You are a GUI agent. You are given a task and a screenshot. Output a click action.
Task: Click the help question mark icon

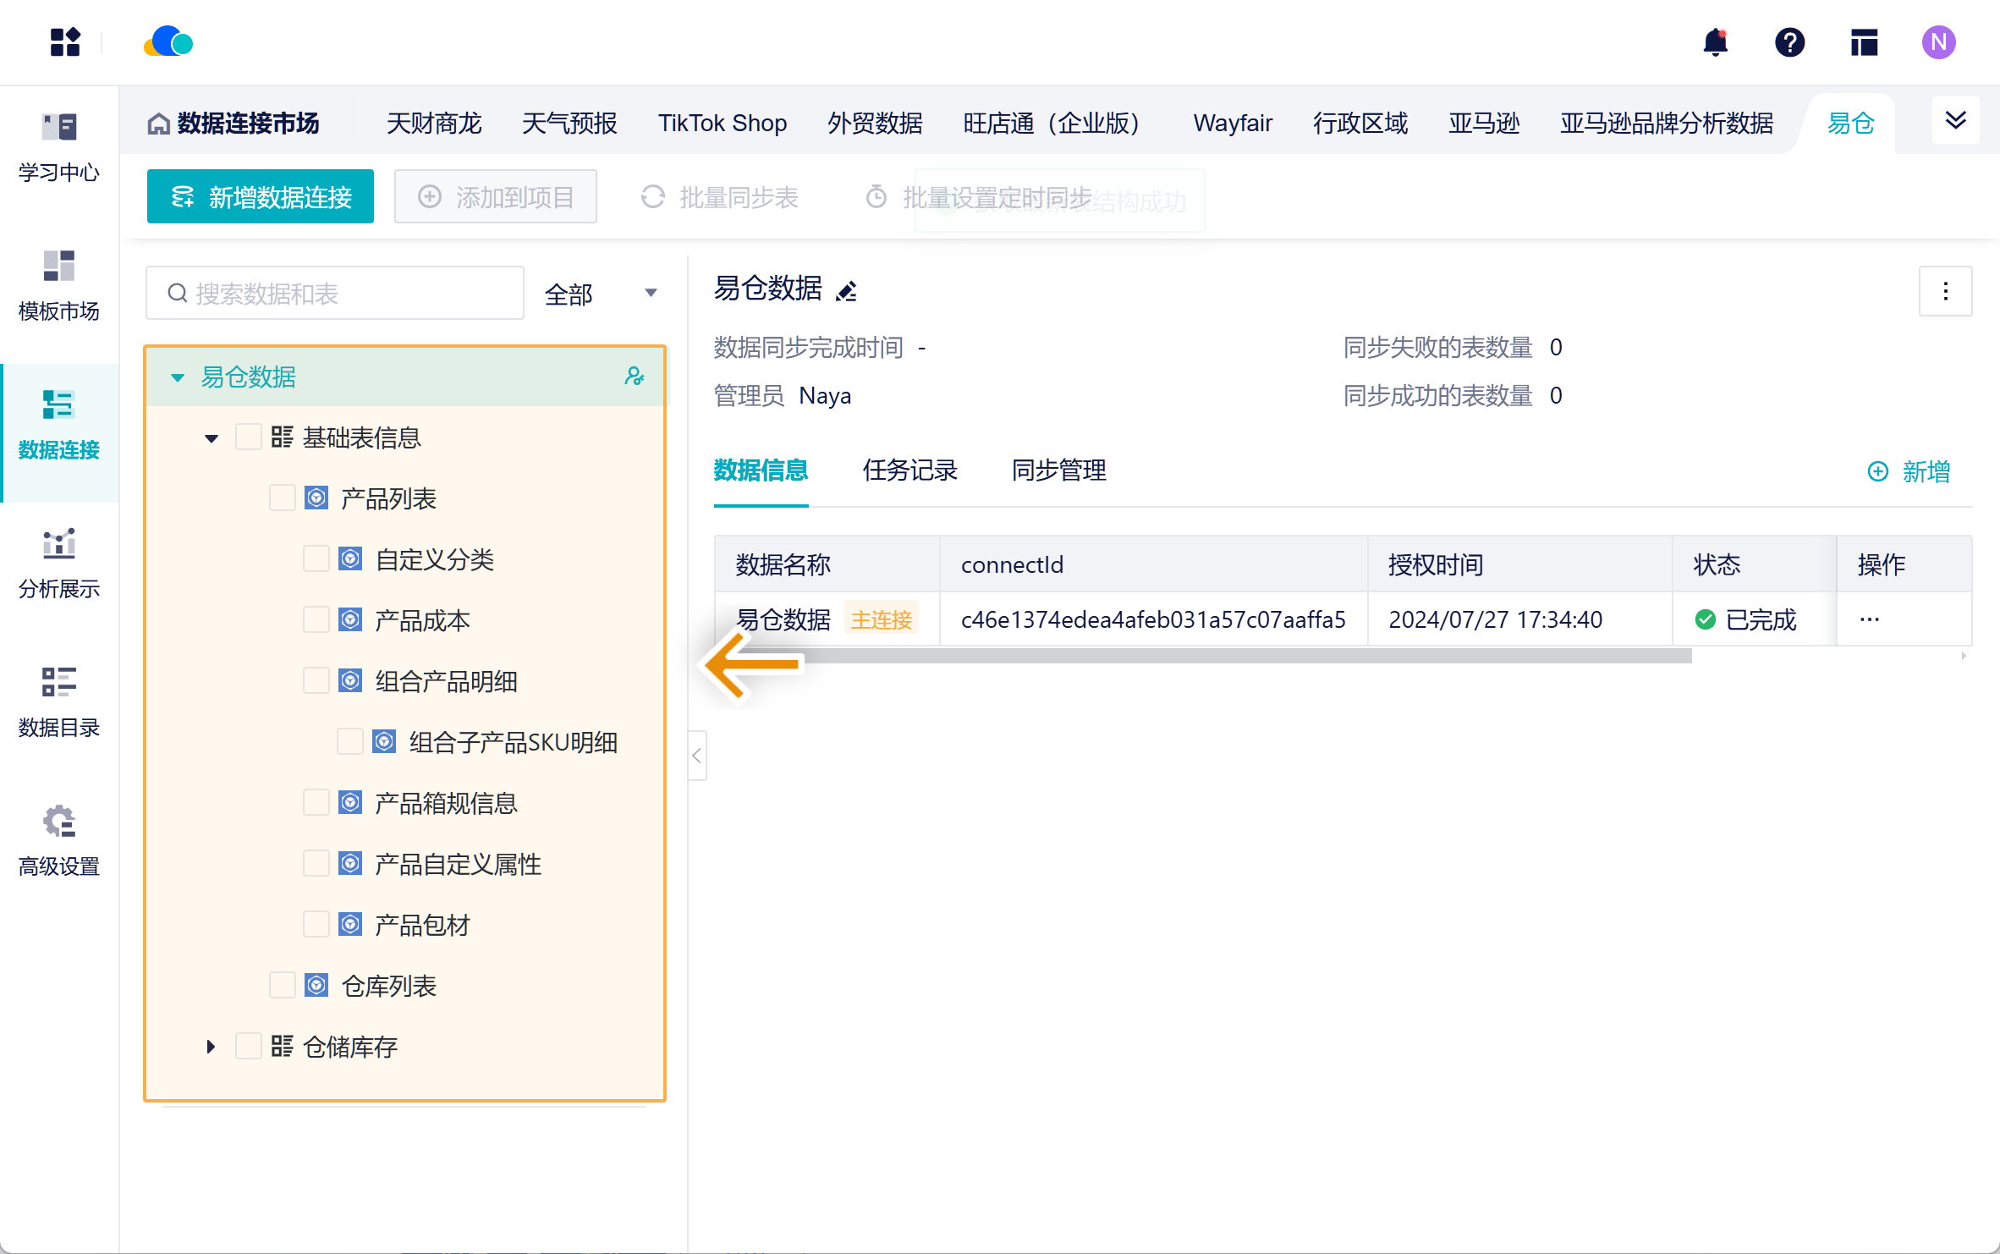(1789, 42)
